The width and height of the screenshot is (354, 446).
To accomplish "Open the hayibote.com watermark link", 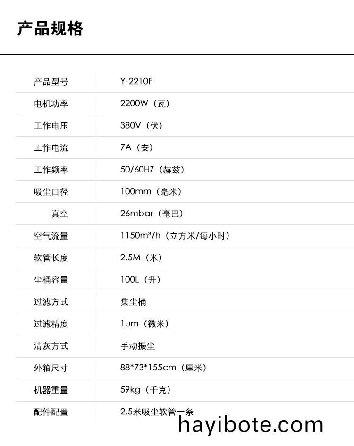I will (x=251, y=425).
